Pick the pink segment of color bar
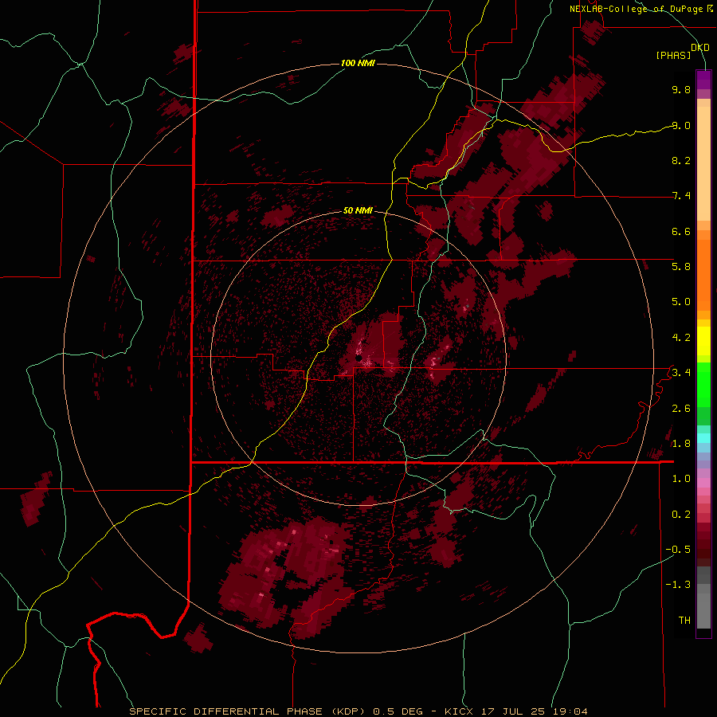 pyautogui.click(x=703, y=483)
